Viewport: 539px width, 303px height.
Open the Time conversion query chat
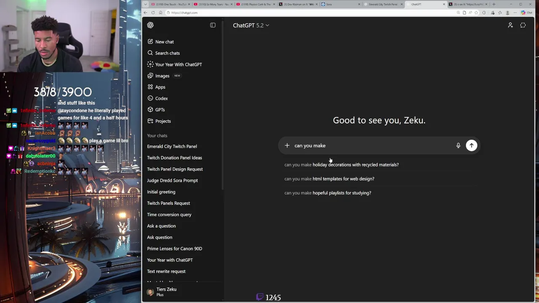coord(169,215)
